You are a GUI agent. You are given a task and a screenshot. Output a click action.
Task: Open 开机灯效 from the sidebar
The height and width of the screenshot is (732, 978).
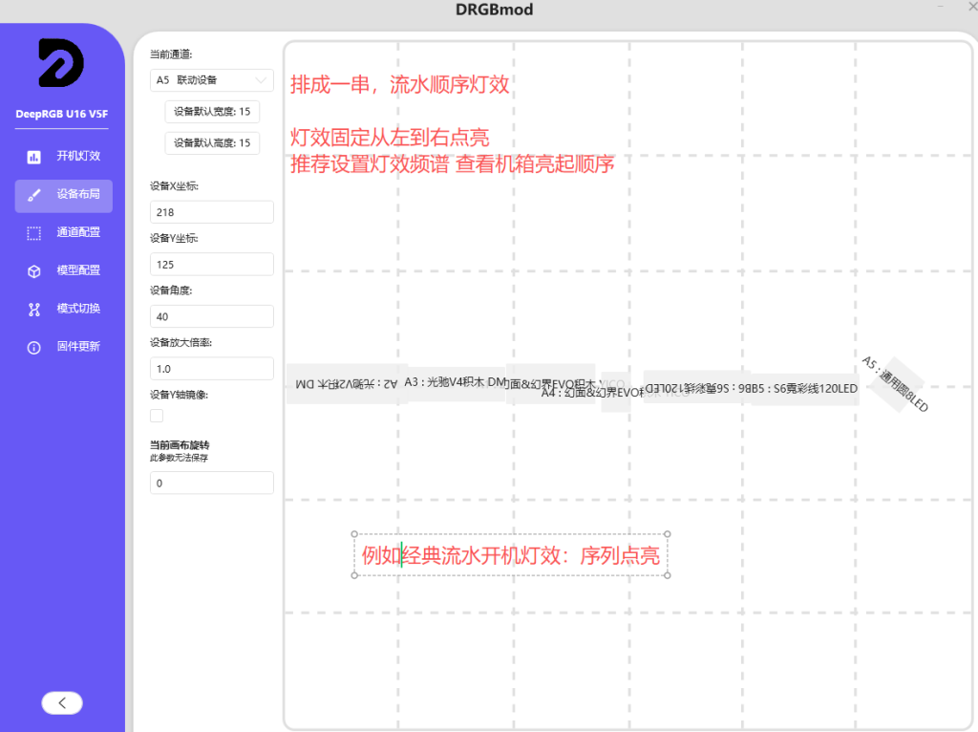[x=76, y=157]
